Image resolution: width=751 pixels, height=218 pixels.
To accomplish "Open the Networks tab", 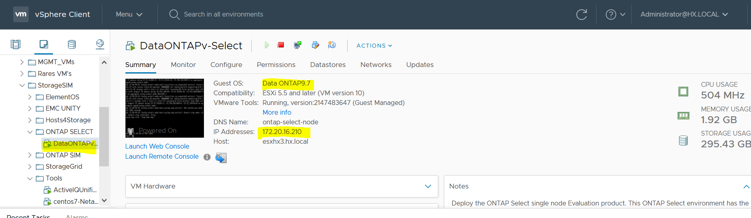I will (376, 65).
